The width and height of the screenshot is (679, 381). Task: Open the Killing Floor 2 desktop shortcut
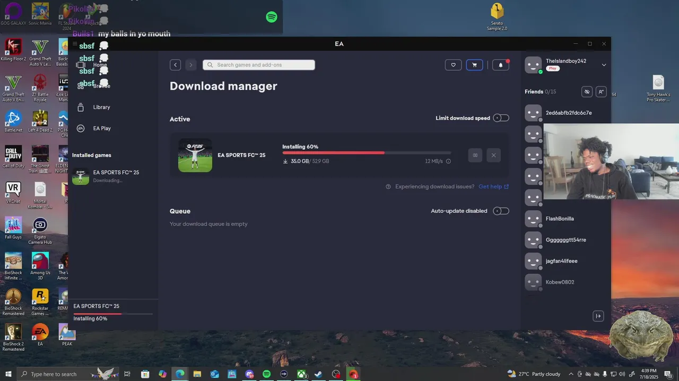13,50
